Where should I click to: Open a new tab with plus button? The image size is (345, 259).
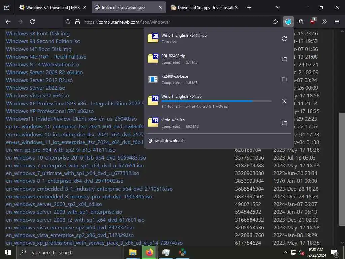(x=249, y=8)
